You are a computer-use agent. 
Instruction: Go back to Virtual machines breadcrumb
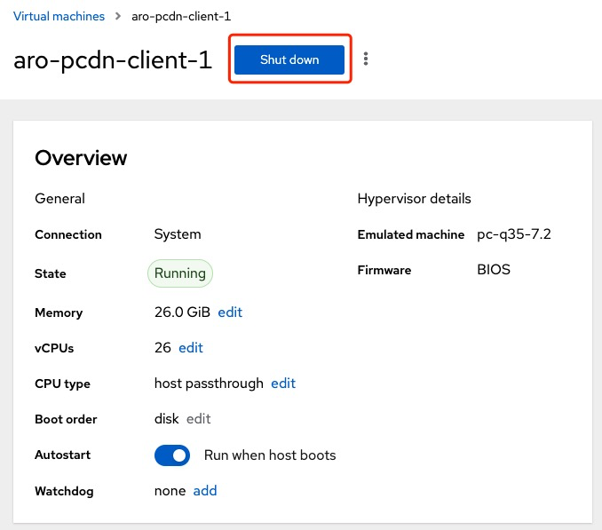point(59,16)
